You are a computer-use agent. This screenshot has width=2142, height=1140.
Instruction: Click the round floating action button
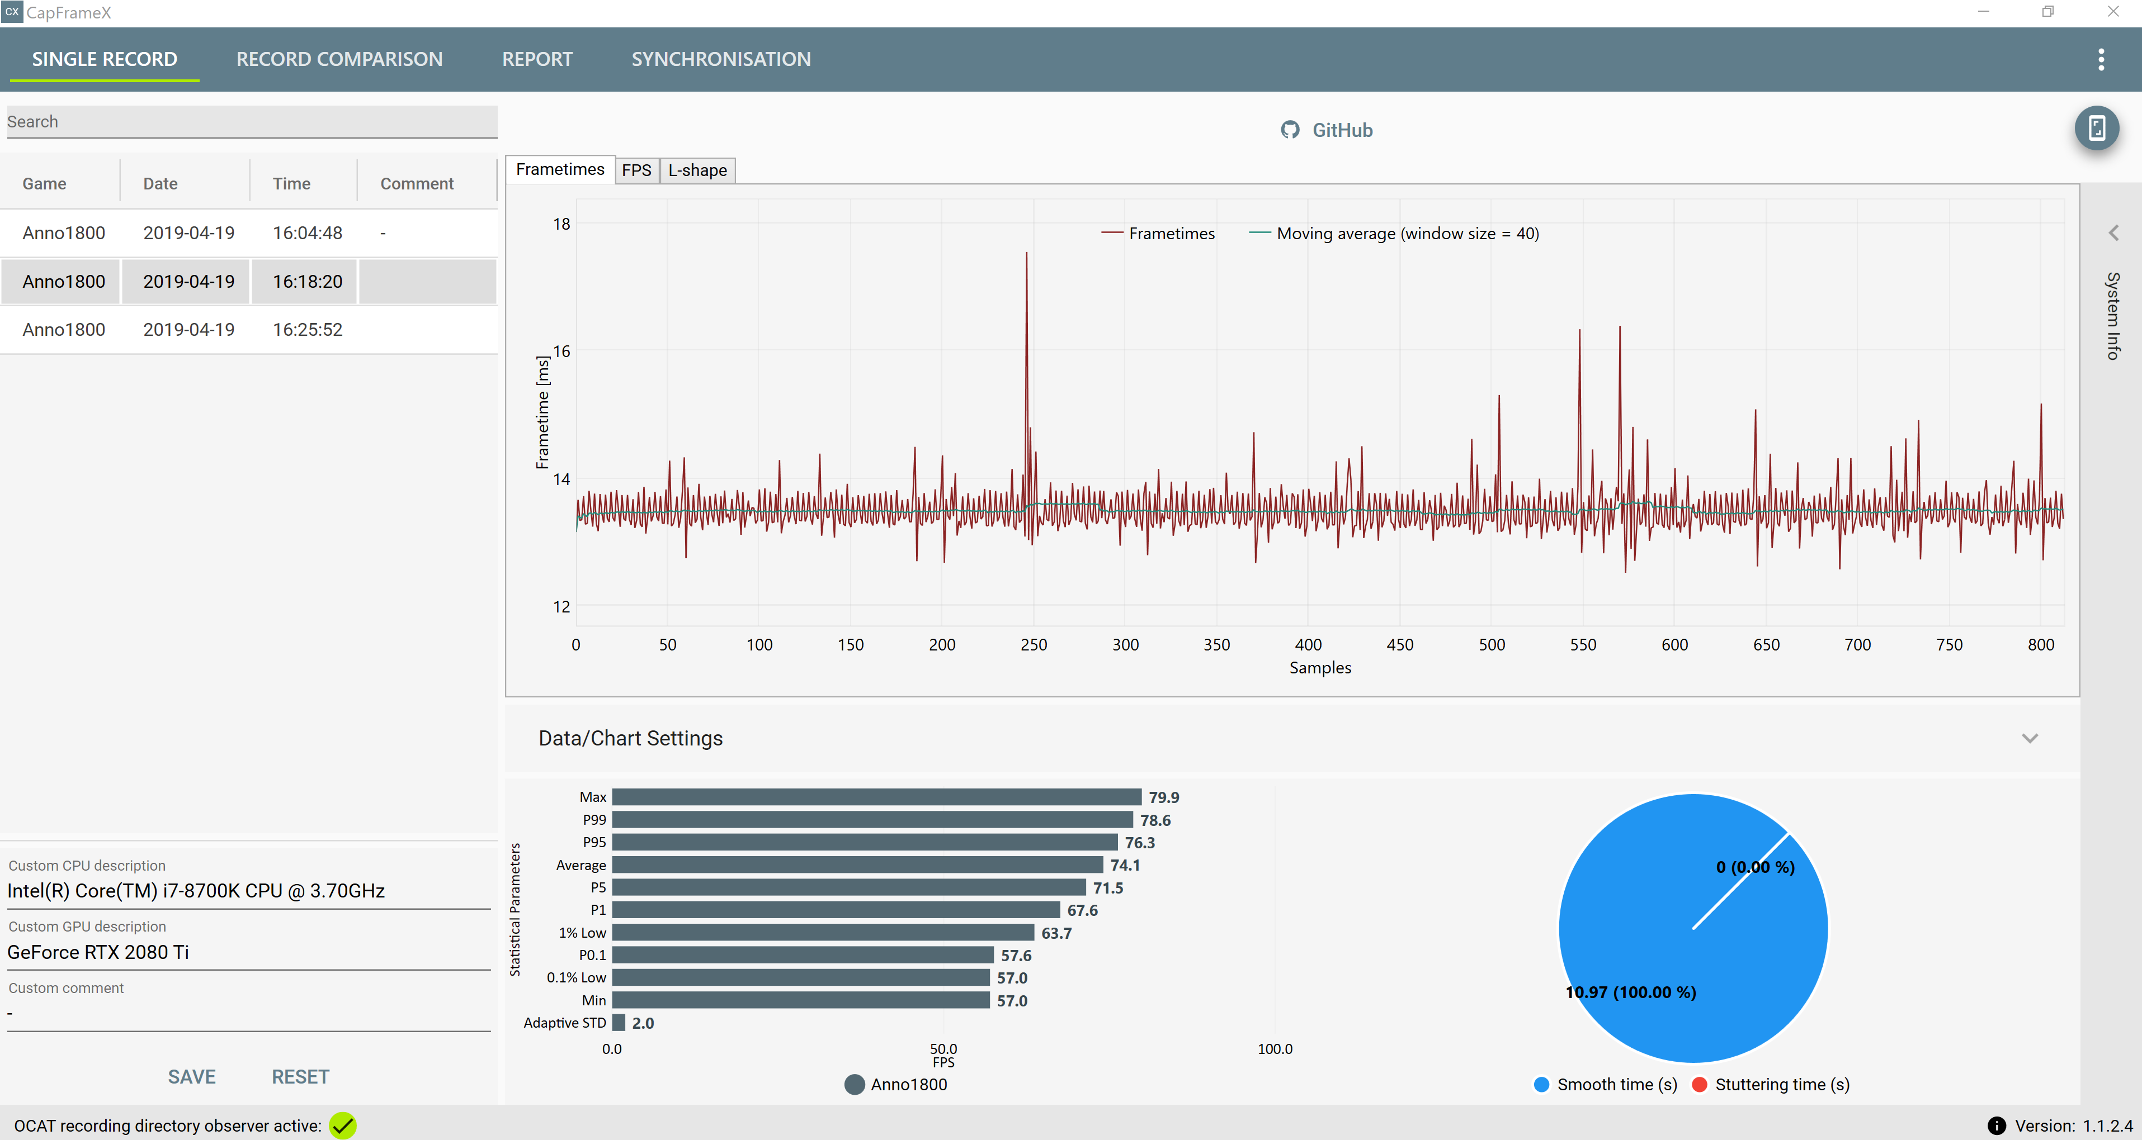[x=2096, y=128]
